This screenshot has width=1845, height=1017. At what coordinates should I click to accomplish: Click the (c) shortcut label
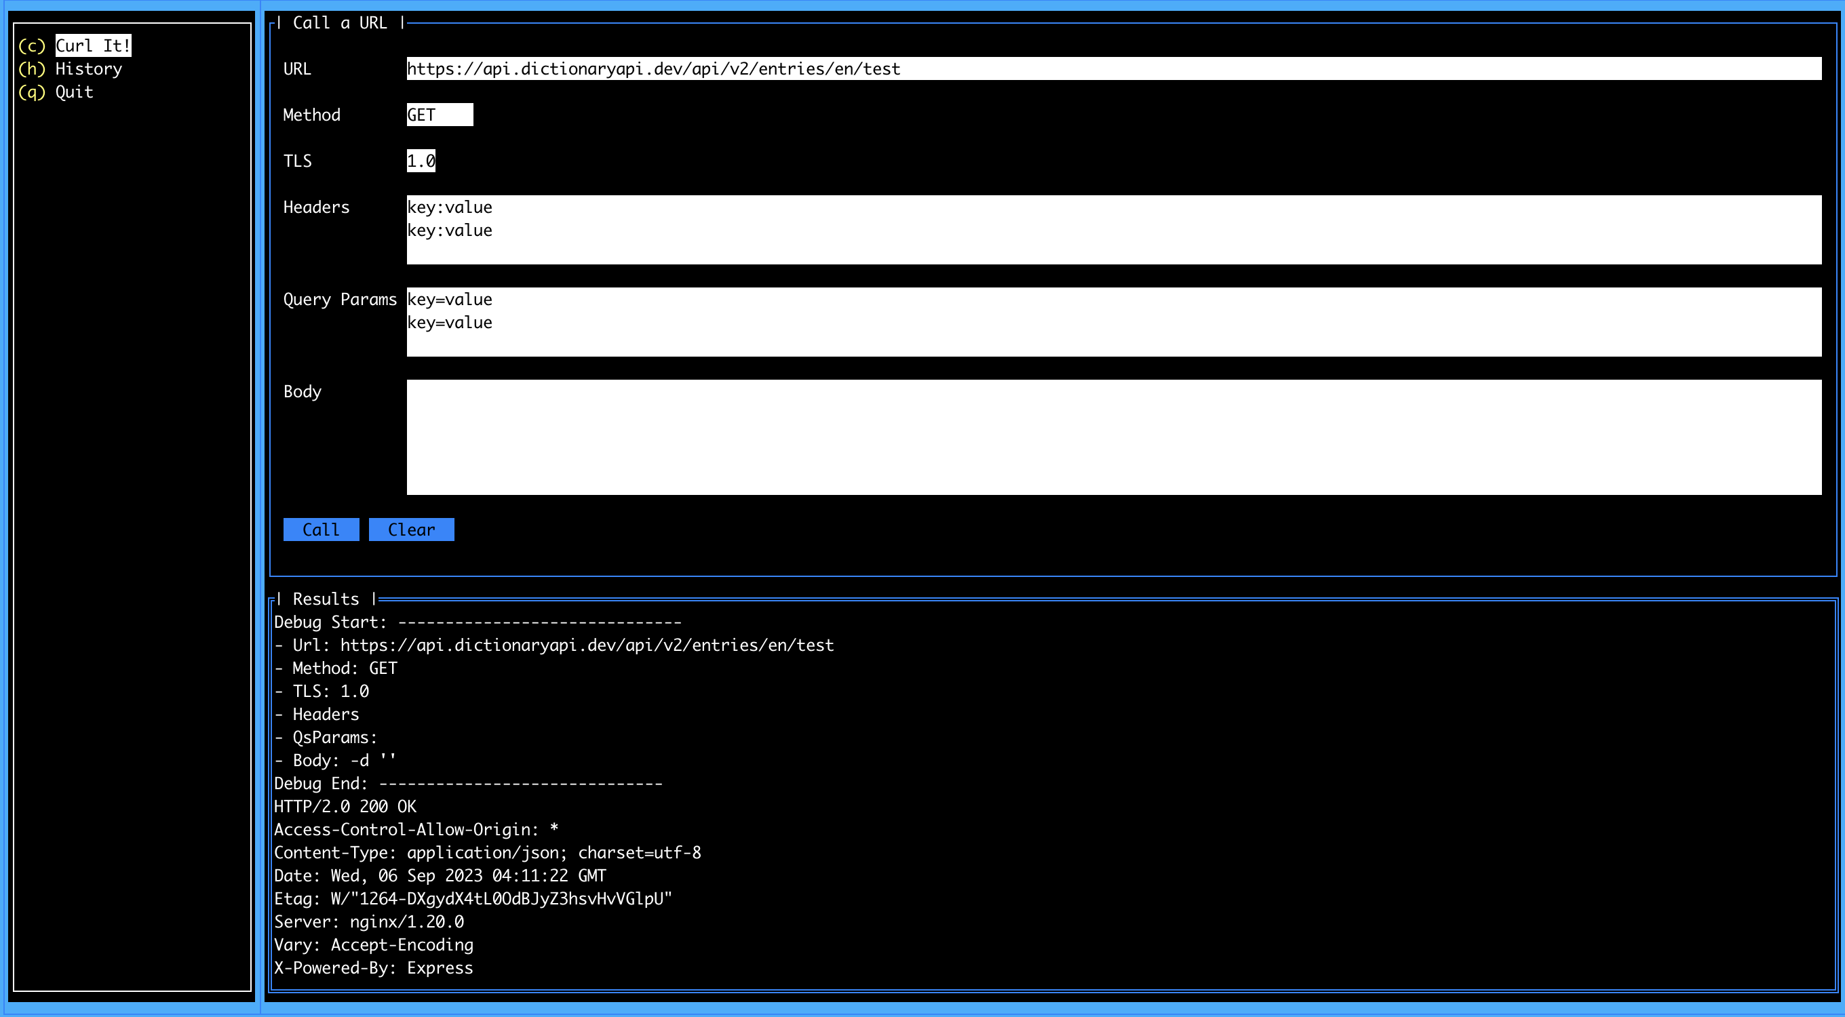(31, 46)
